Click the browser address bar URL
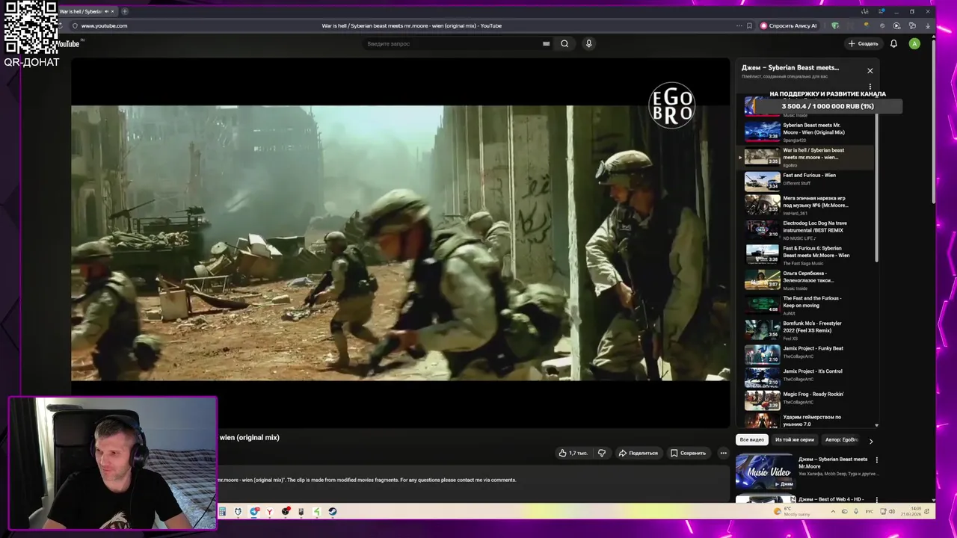Image resolution: width=957 pixels, height=538 pixels. pos(104,25)
